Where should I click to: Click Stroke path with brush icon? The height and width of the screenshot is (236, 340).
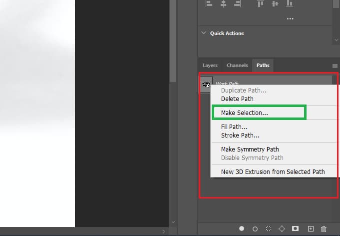click(x=255, y=229)
